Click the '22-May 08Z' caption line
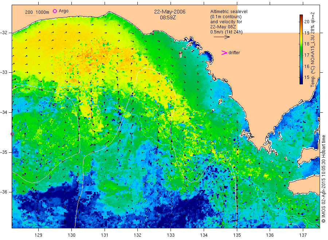This screenshot has height=240, width=328. click(x=223, y=27)
